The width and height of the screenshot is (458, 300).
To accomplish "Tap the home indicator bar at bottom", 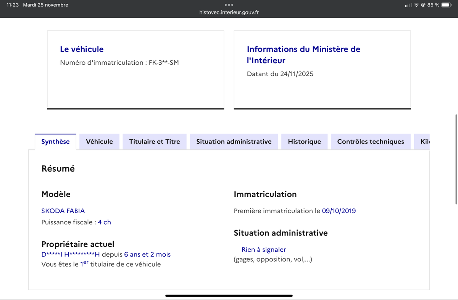I will [x=229, y=295].
